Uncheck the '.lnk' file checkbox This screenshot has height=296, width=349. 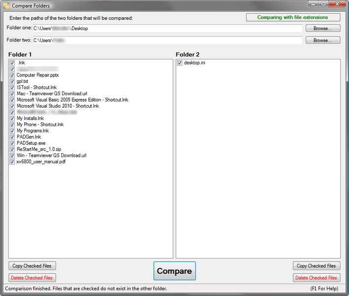[x=12, y=63]
